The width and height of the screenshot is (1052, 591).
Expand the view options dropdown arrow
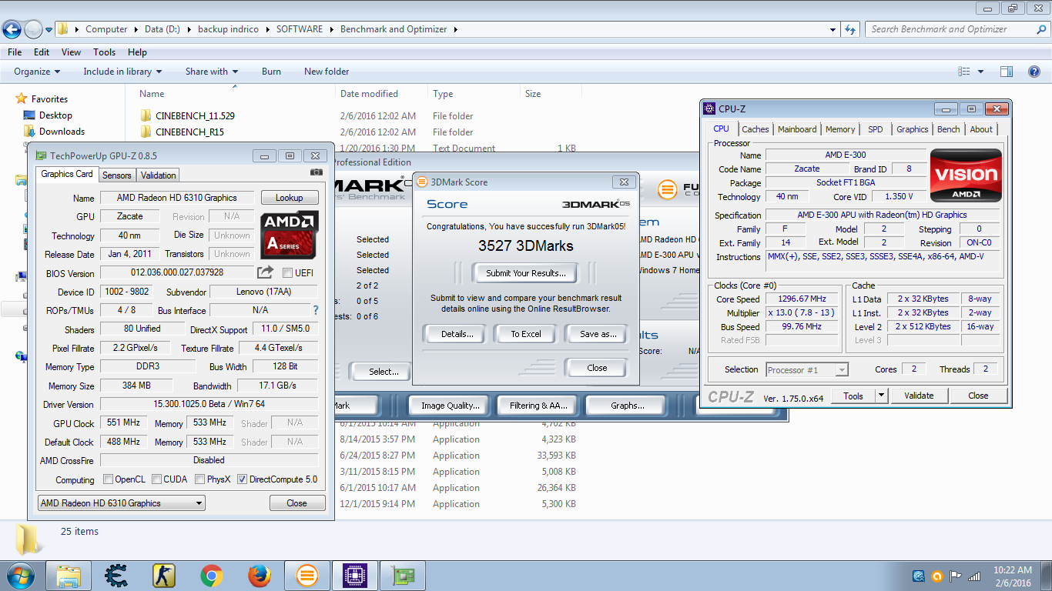(980, 72)
